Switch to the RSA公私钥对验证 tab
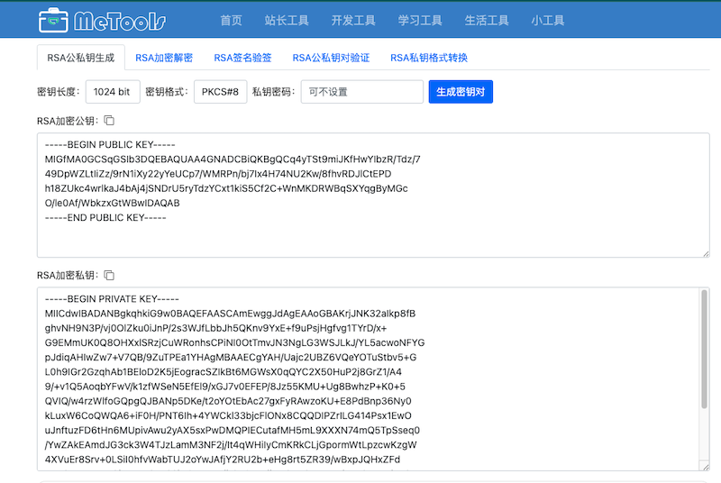 pos(331,58)
